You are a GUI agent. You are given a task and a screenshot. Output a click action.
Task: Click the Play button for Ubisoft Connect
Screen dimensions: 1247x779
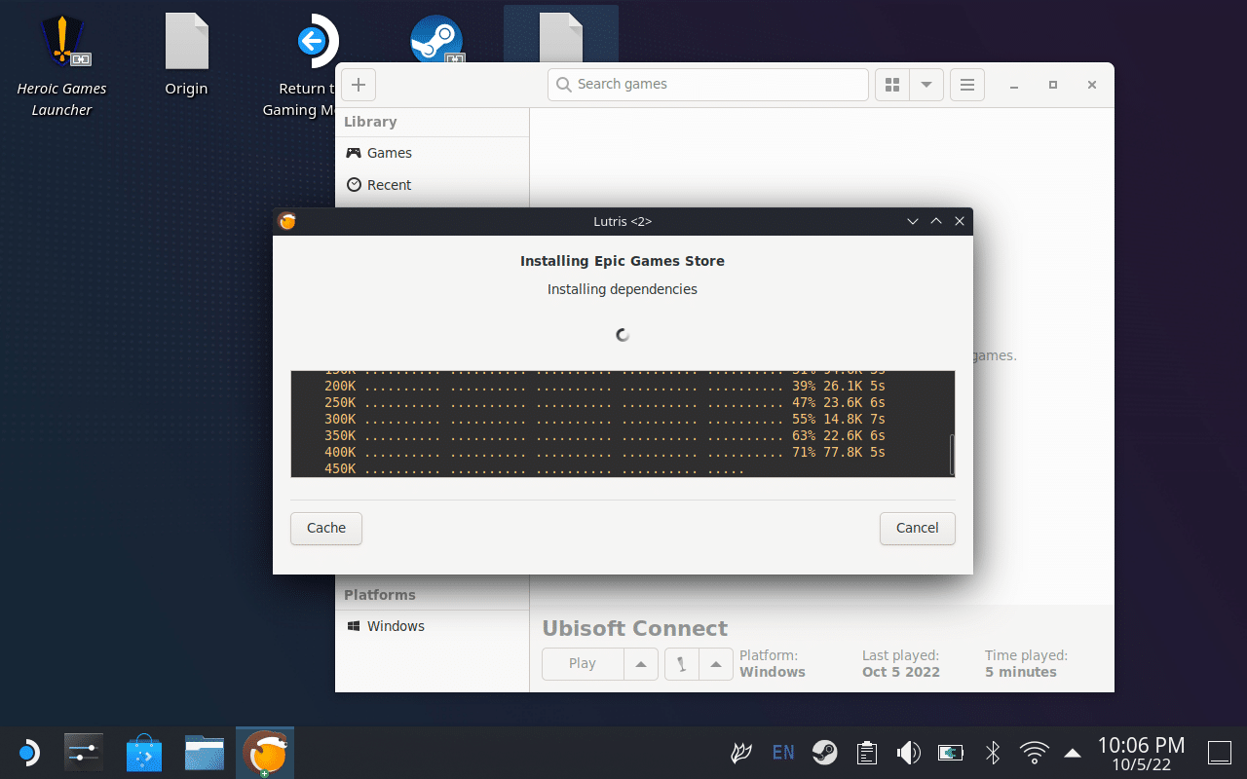(583, 664)
